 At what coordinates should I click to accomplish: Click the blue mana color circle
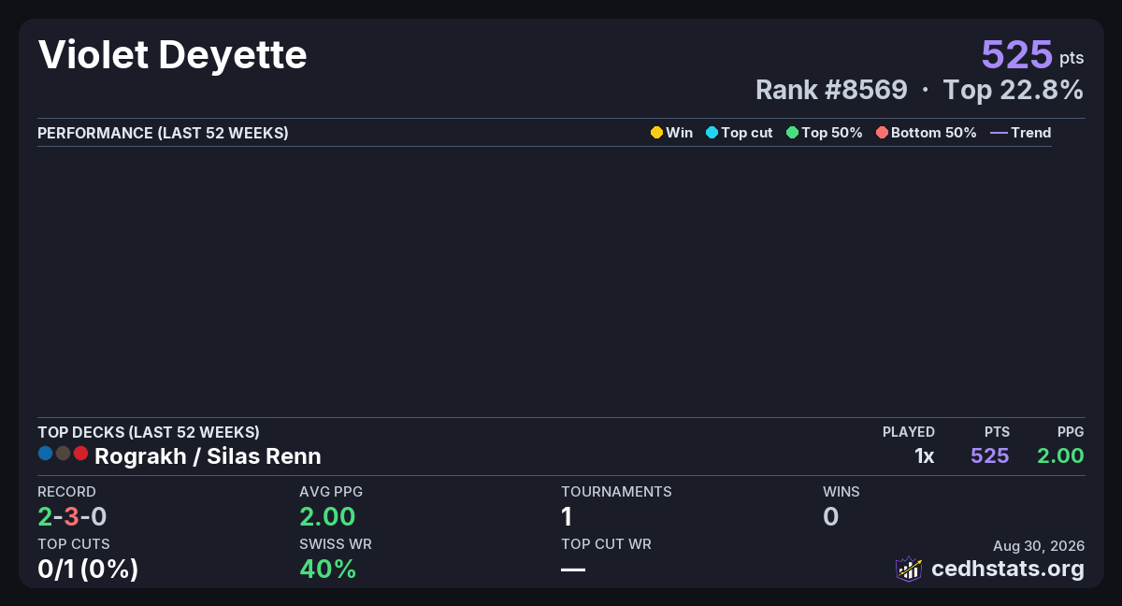coord(45,454)
